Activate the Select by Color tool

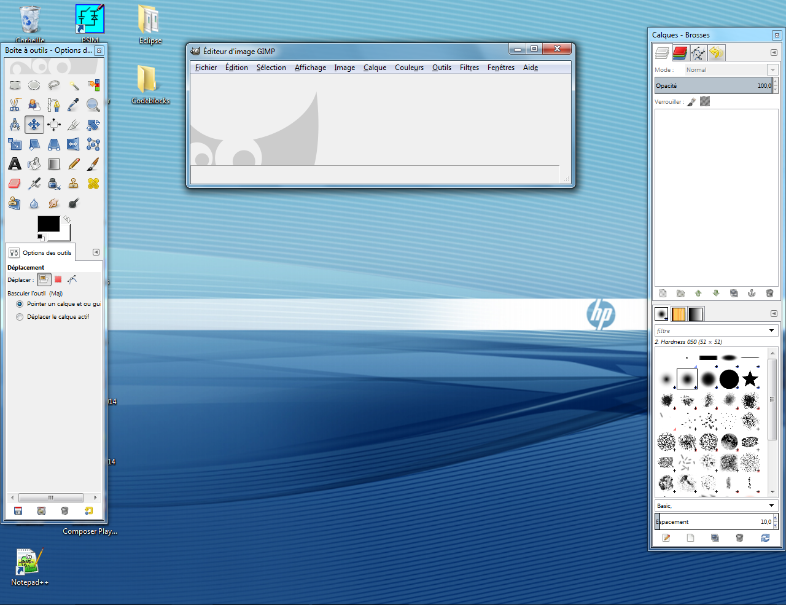[93, 85]
